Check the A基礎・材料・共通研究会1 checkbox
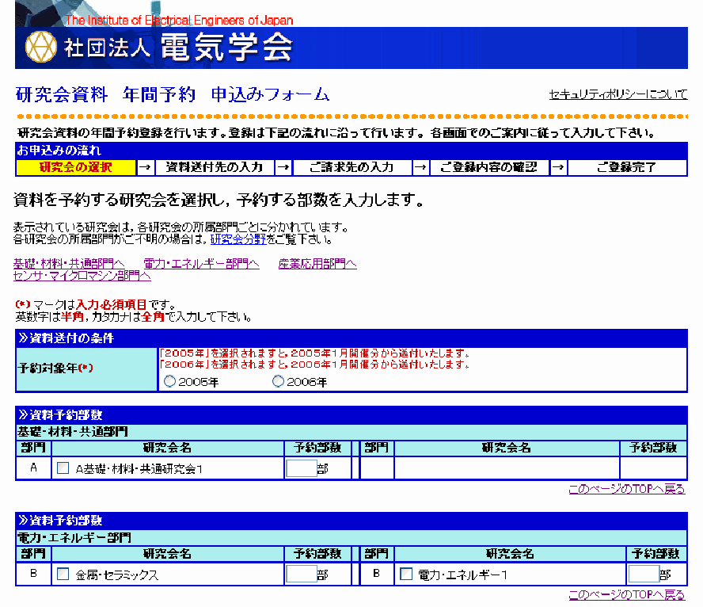The height and width of the screenshot is (607, 703). 63,468
